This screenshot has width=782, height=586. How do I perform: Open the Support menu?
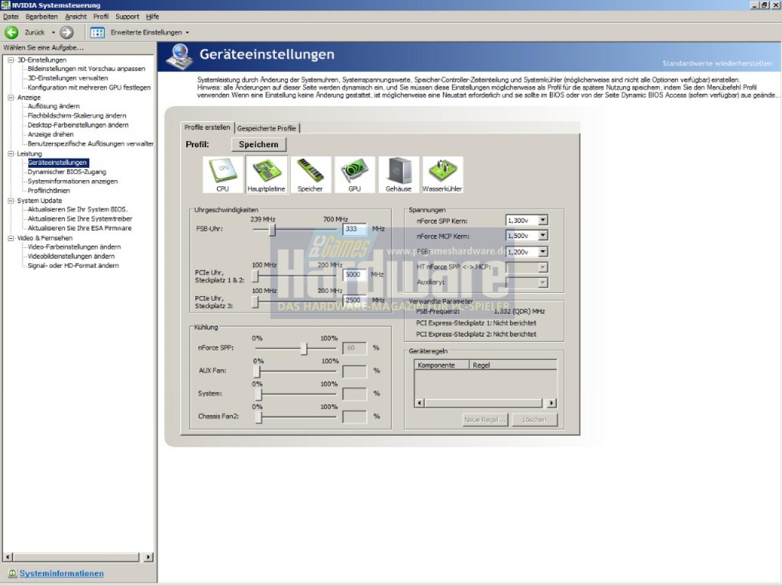click(127, 16)
